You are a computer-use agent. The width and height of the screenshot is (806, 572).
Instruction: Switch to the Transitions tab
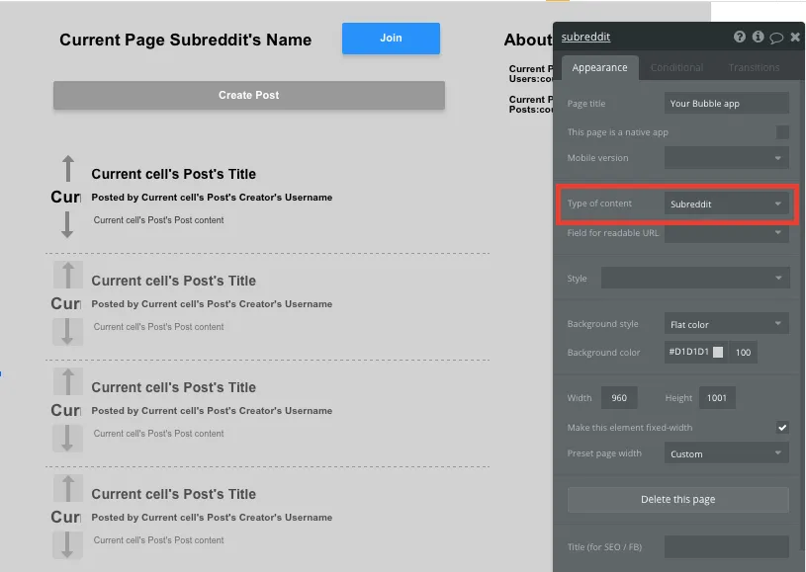pyautogui.click(x=754, y=68)
